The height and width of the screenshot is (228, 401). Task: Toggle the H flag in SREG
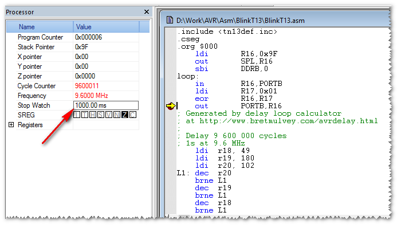click(93, 115)
